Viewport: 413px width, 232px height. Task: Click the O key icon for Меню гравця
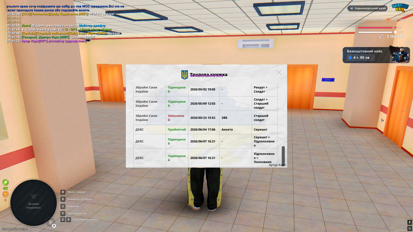(63, 192)
